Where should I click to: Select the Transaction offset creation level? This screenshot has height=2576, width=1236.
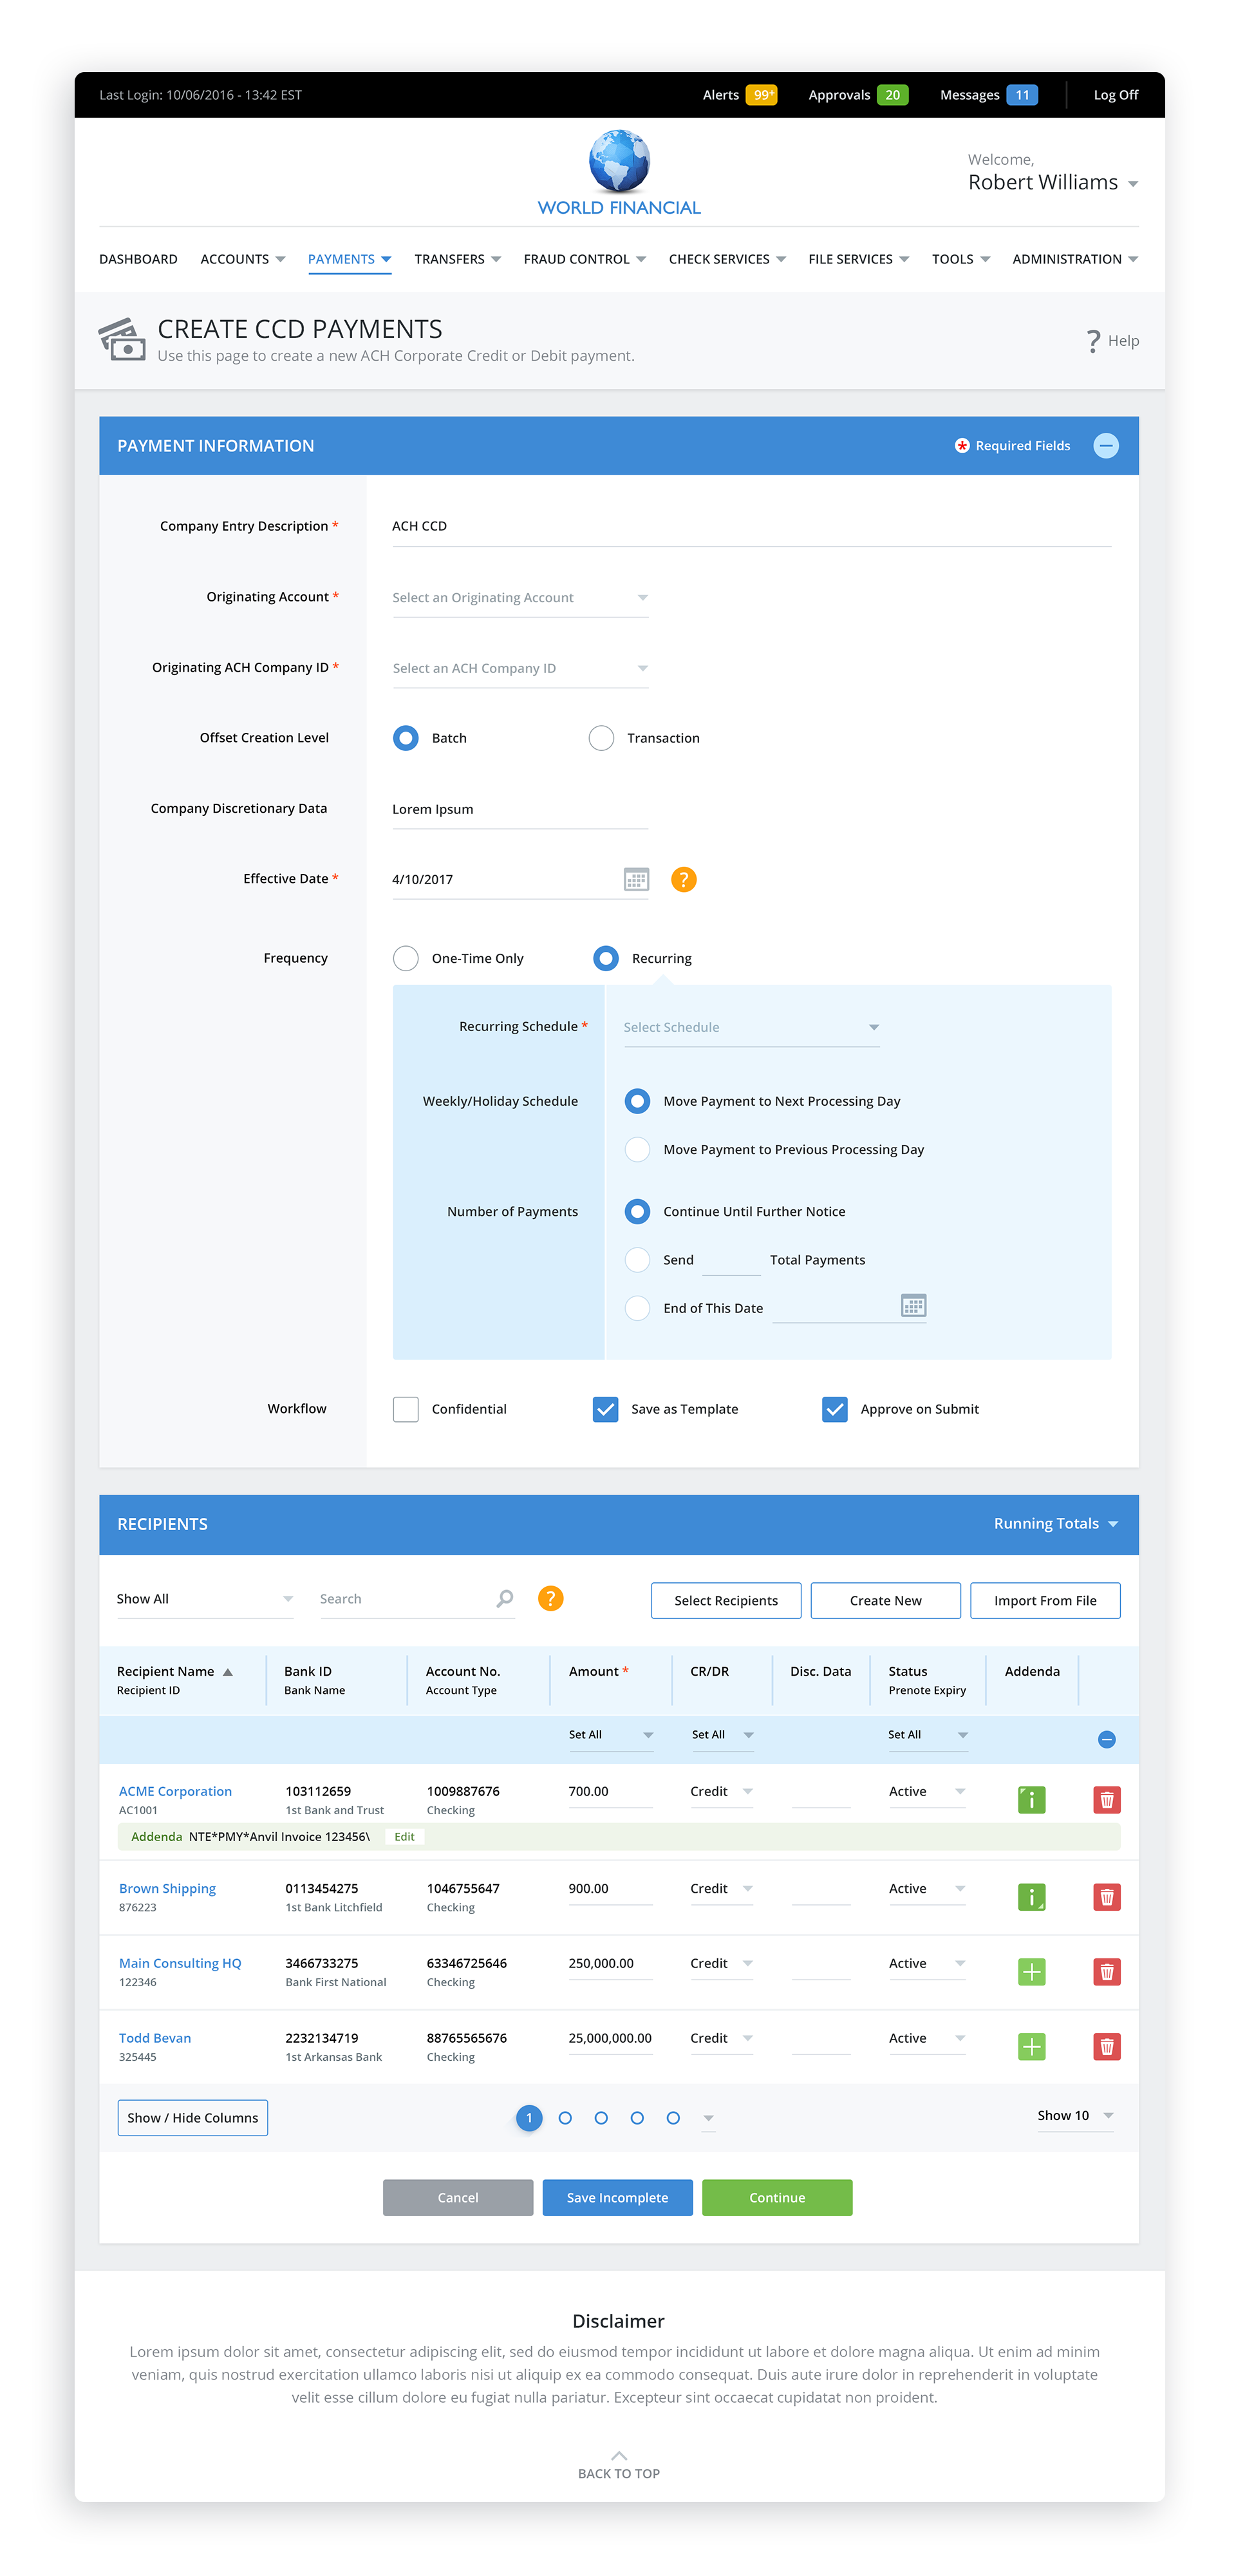point(601,738)
